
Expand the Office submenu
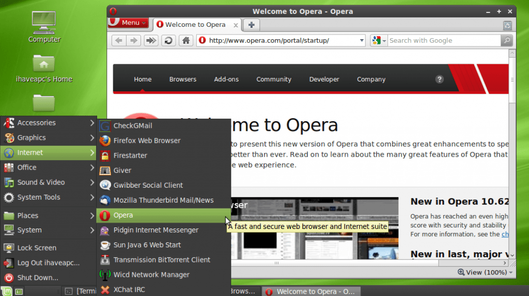[x=49, y=168]
